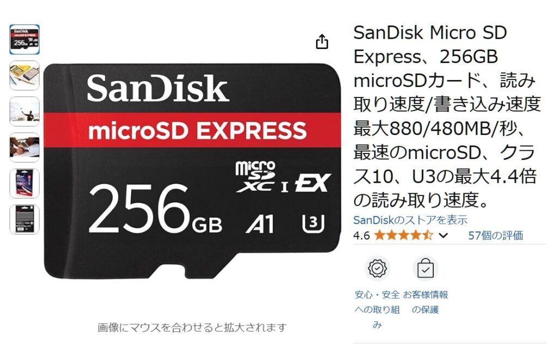Select the hands writing on paper thumbnail
Viewport: 558px width, 345px height.
pyautogui.click(x=24, y=147)
